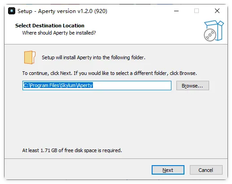The height and width of the screenshot is (184, 232).
Task: Cancel the Aperty installation
Action: tap(206, 170)
